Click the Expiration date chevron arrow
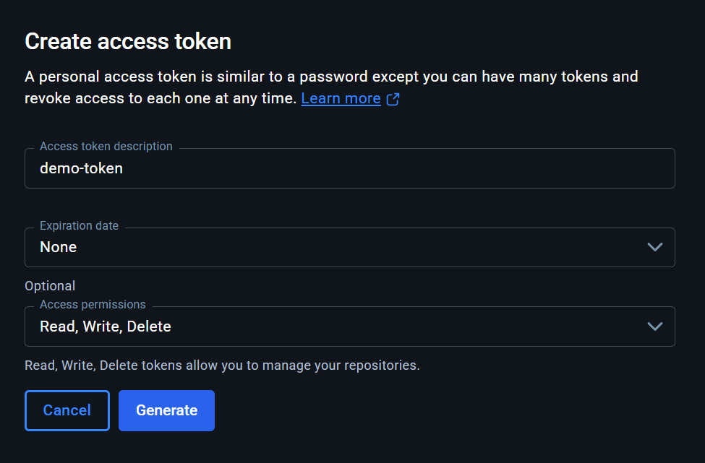The image size is (705, 463). (654, 247)
